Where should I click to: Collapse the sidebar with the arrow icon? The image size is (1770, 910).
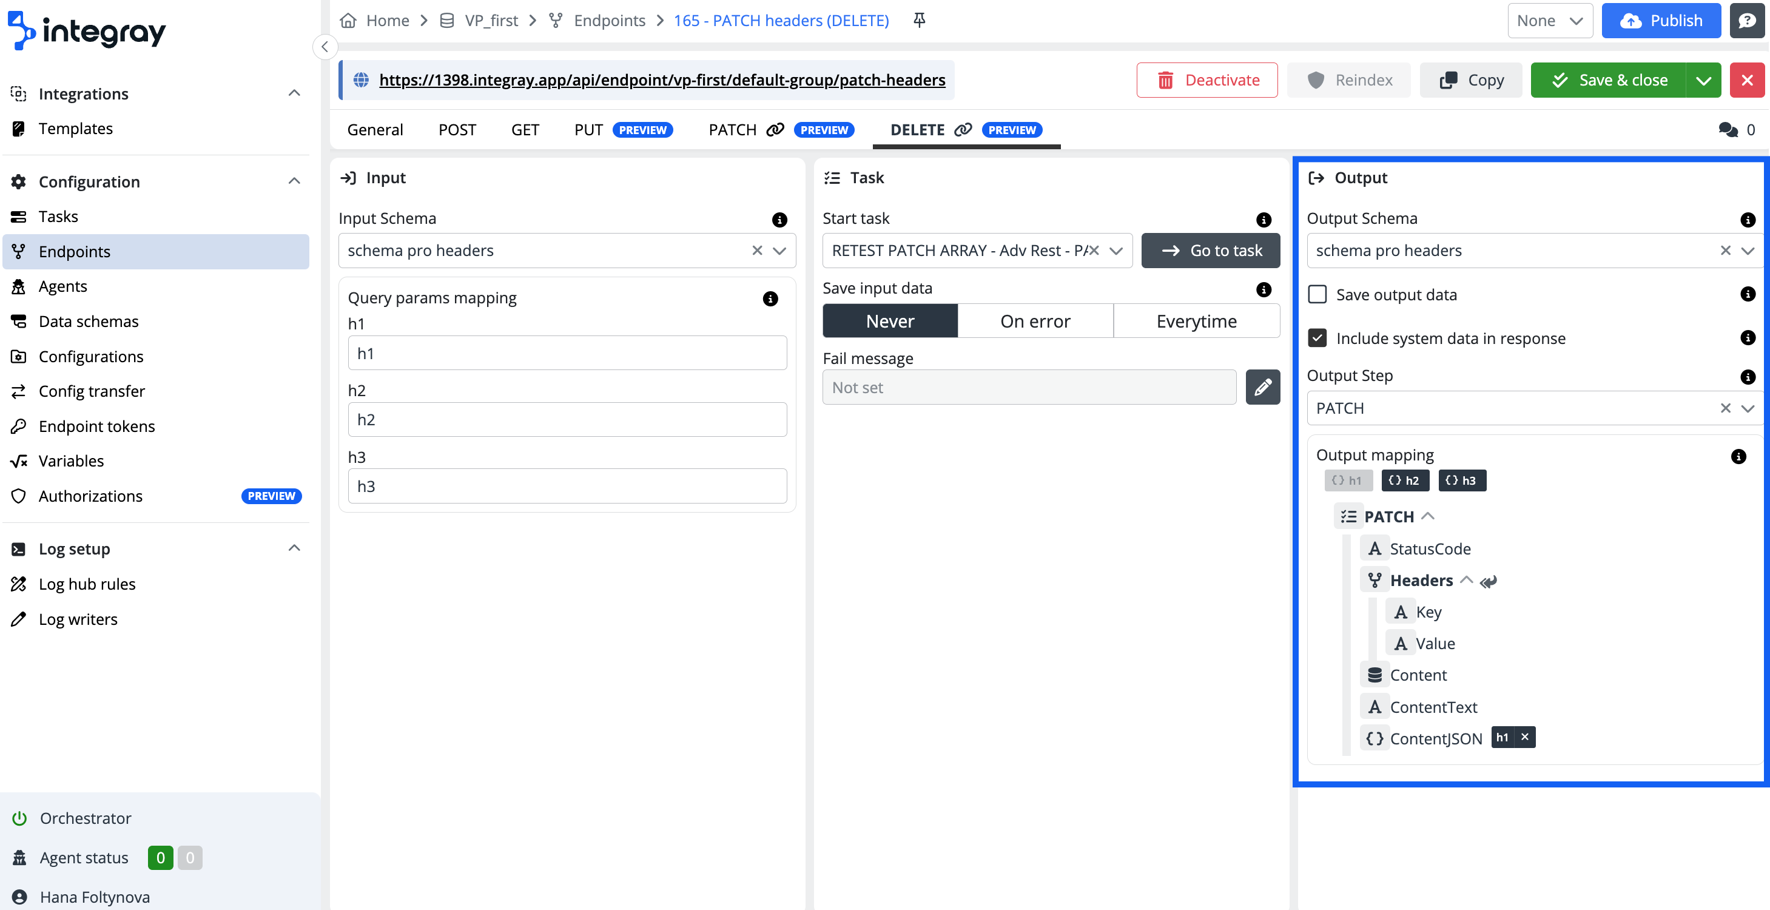(x=325, y=47)
